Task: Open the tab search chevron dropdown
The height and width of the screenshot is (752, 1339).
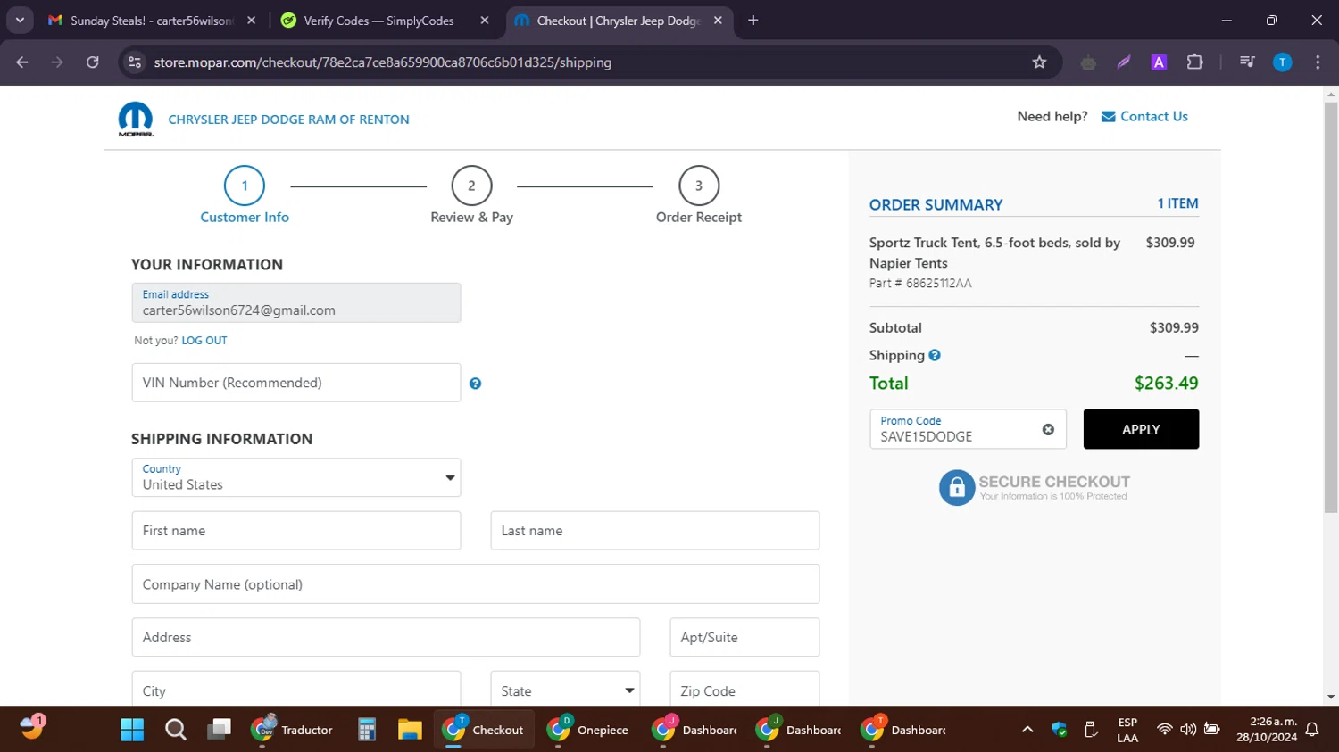Action: tap(20, 21)
